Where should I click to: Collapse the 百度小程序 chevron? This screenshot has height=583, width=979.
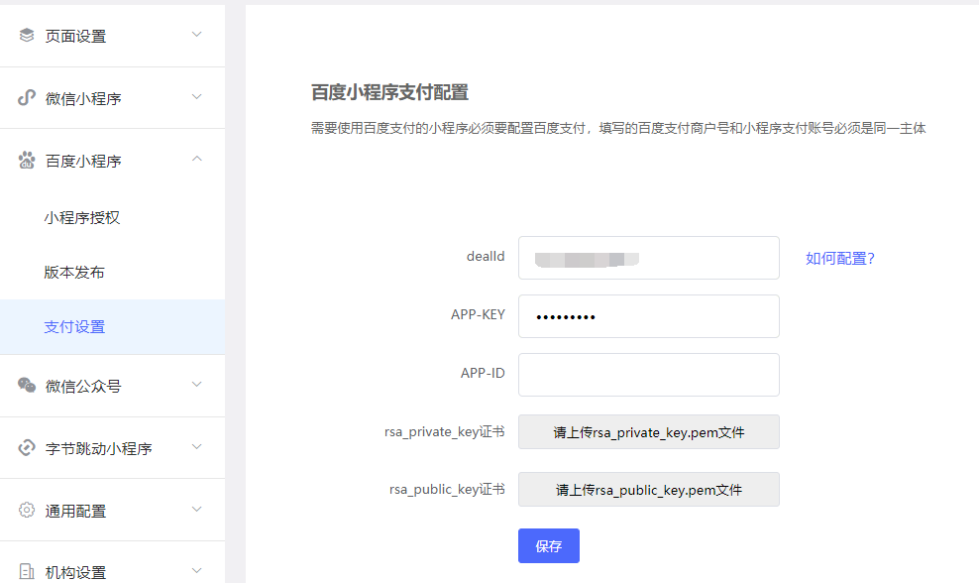196,159
